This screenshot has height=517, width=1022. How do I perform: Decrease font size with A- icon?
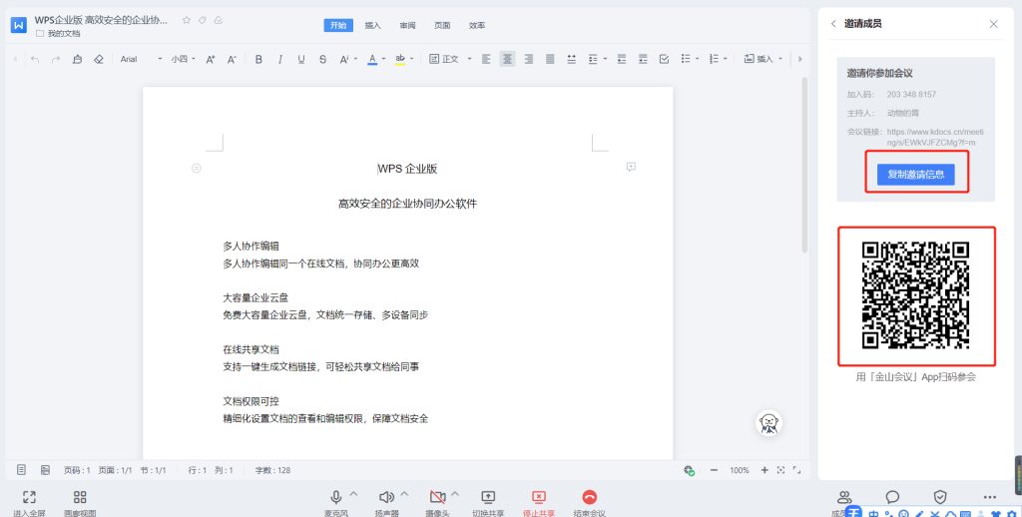pos(232,59)
